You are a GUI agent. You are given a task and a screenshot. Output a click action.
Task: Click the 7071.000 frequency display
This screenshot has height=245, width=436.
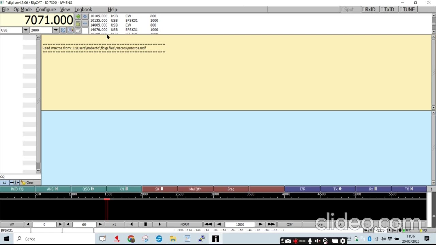37,20
